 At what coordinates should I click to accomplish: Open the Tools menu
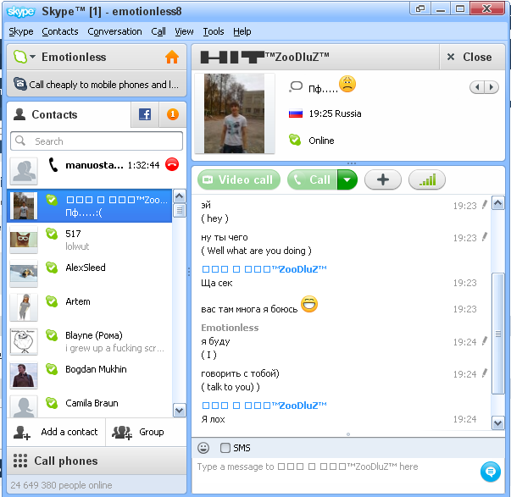(x=214, y=31)
